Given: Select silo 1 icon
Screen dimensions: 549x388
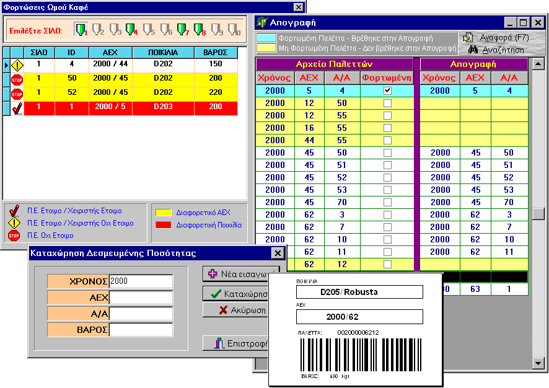Looking at the screenshot, I should click(81, 29).
